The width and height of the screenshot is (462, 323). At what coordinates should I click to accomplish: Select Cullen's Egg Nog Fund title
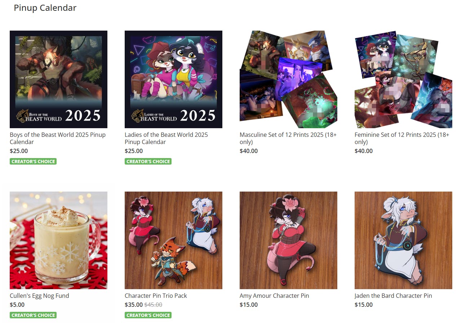pos(39,296)
